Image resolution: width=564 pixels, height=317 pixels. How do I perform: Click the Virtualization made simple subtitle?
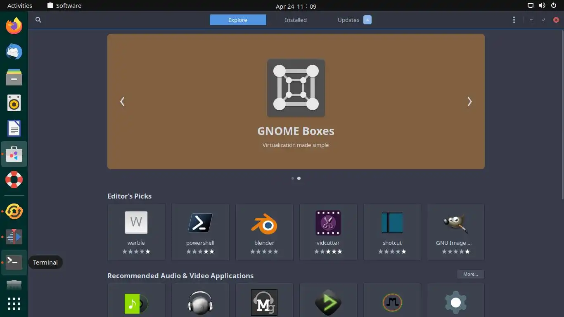(296, 145)
